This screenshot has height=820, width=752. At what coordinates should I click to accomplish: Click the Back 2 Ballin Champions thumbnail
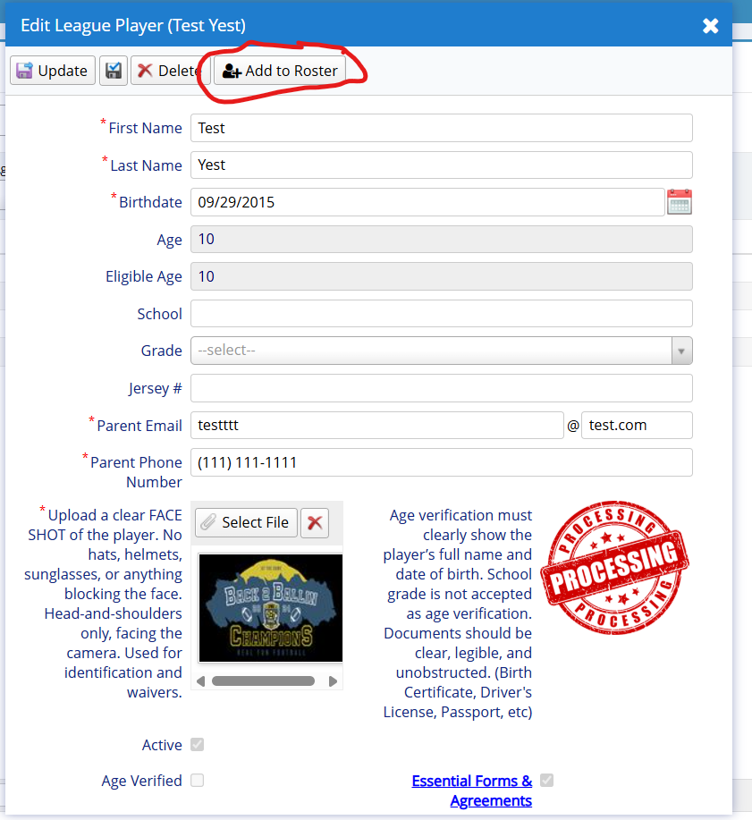[270, 607]
